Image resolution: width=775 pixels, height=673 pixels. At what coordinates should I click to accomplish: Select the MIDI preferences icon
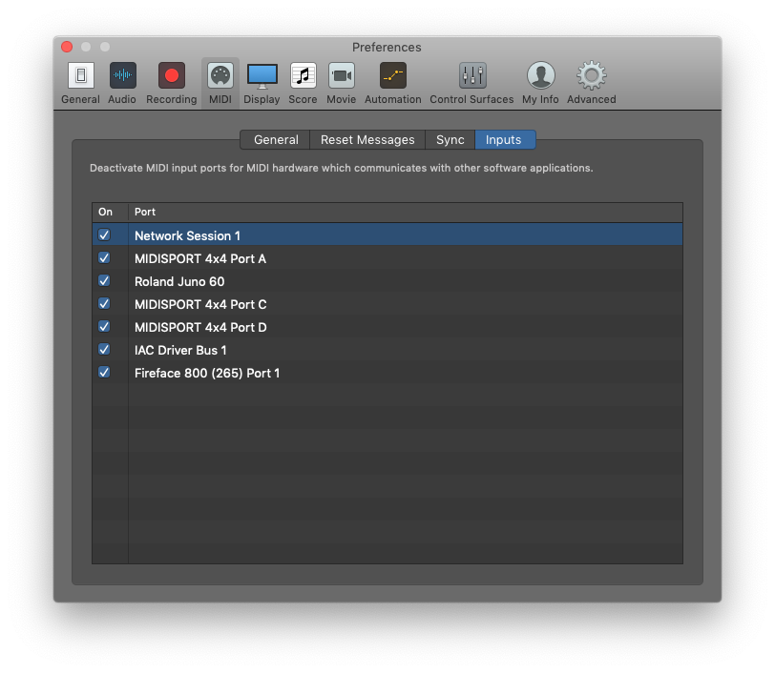click(x=220, y=83)
